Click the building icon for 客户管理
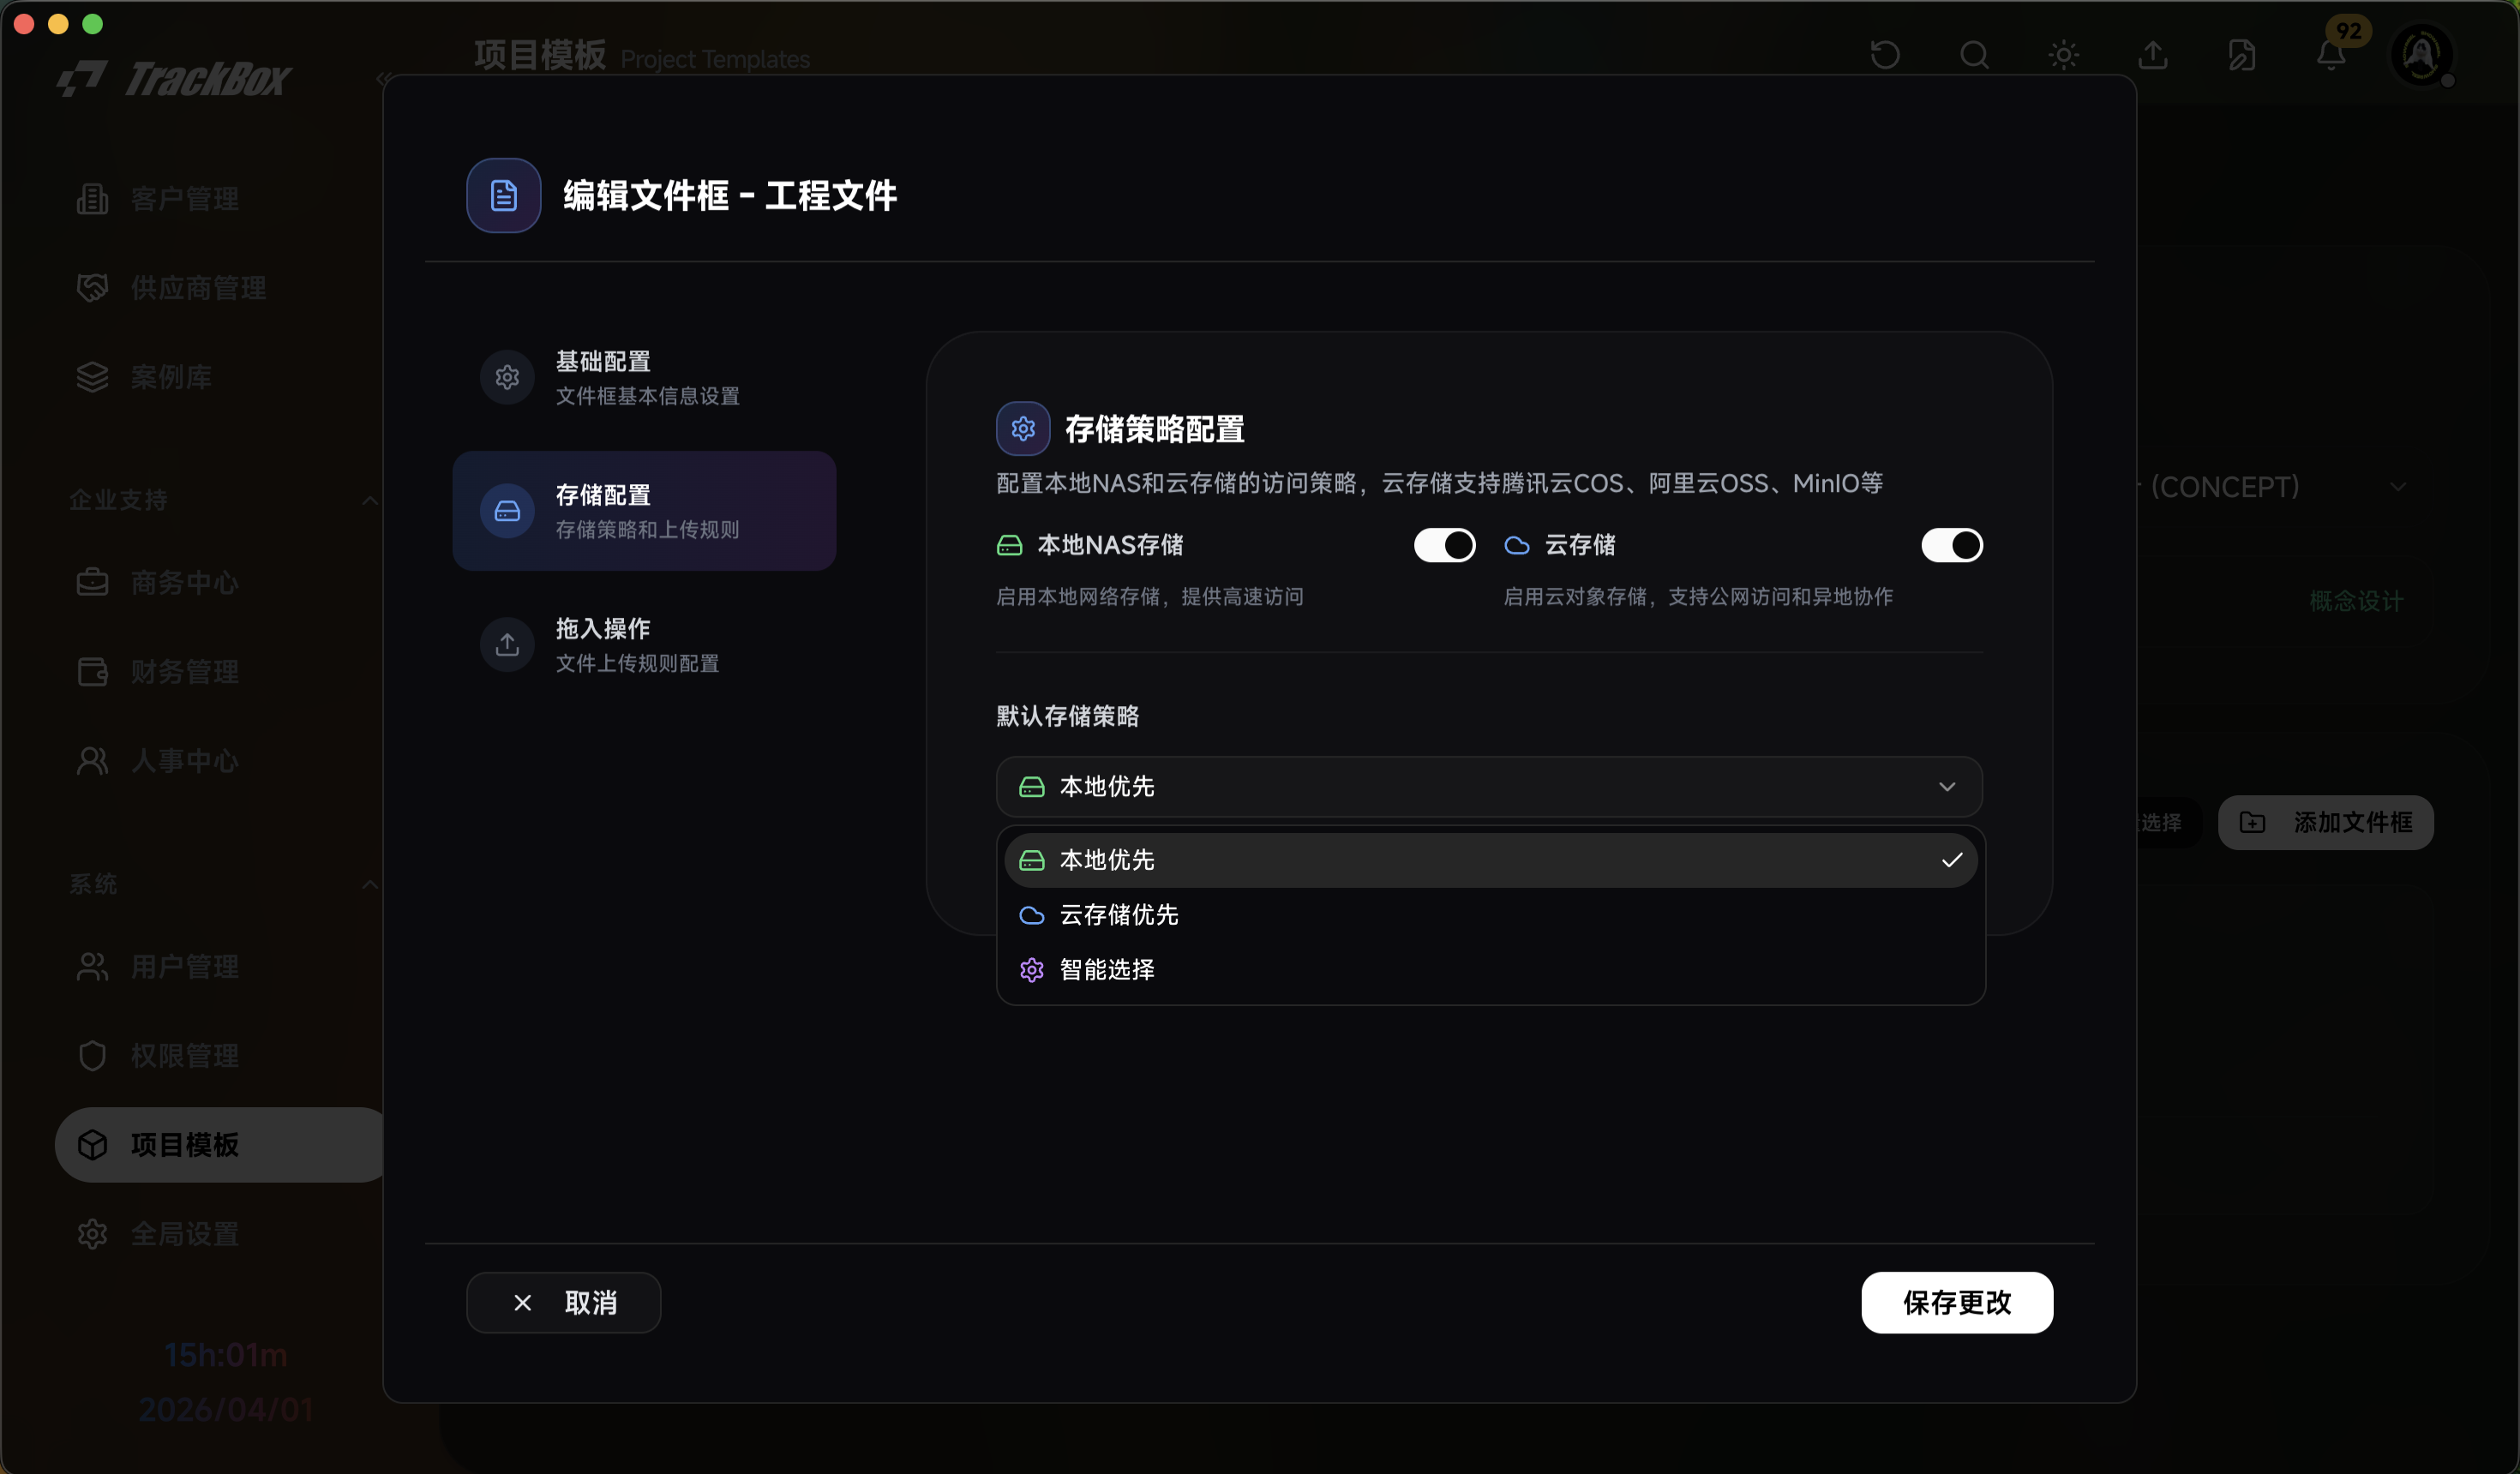 pos(93,199)
